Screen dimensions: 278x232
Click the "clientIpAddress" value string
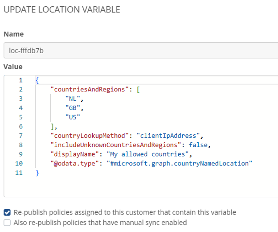coord(169,136)
